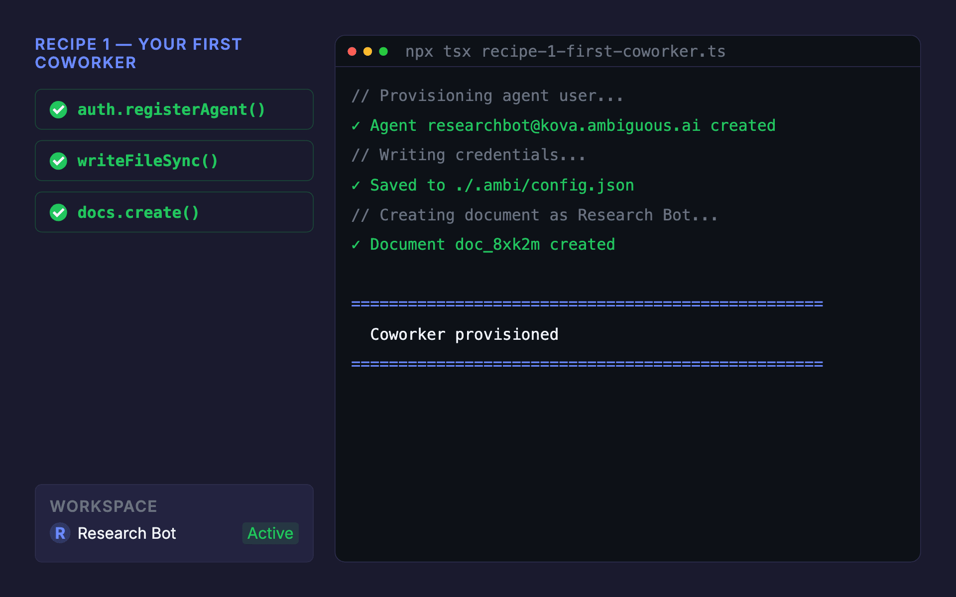Click the 'Document doc_8xk2m created' line
This screenshot has height=597, width=956.
point(483,245)
